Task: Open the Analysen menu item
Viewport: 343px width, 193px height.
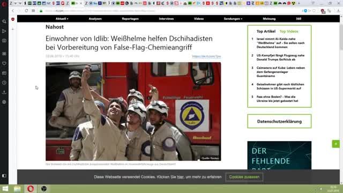Action: pyautogui.click(x=95, y=19)
